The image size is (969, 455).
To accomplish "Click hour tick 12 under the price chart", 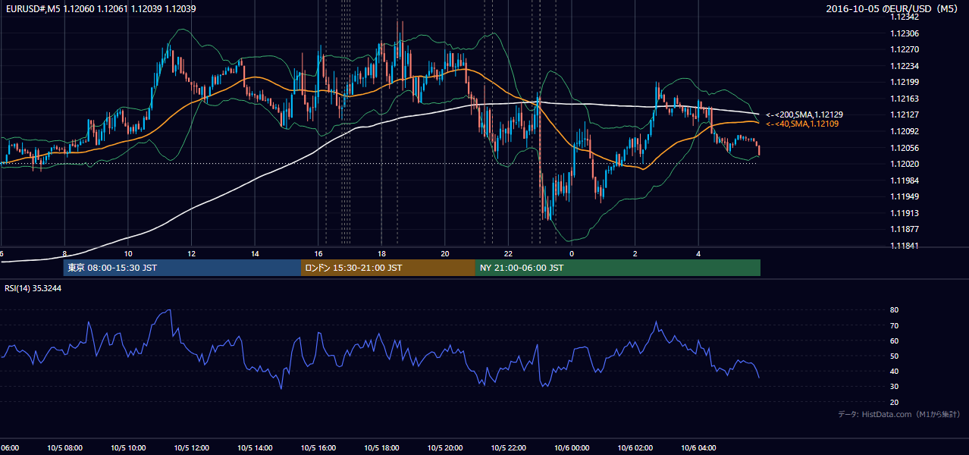I will tap(192, 253).
